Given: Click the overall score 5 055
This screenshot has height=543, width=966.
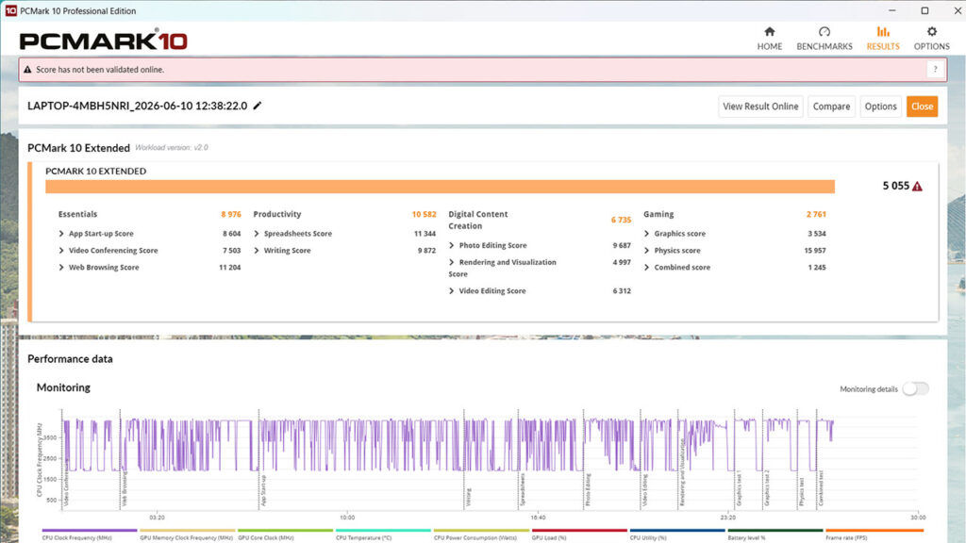Looking at the screenshot, I should point(896,186).
